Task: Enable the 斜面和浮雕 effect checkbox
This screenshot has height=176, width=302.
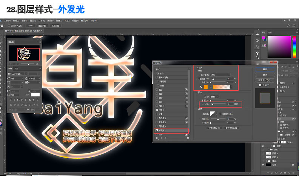Action: tap(157, 77)
